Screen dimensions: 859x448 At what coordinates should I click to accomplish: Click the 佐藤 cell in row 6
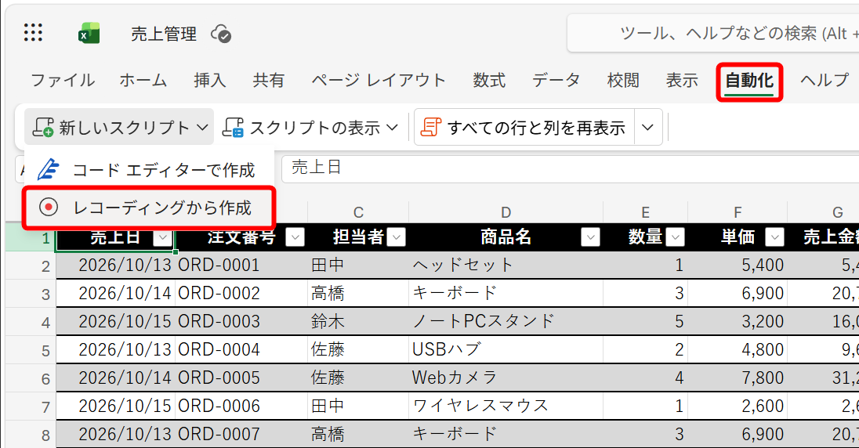[358, 378]
